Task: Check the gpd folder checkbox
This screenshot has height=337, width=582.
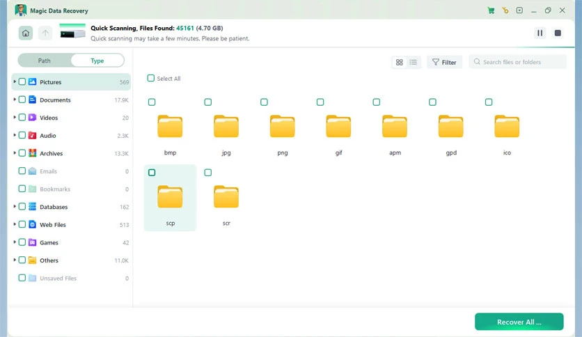Action: (x=432, y=102)
